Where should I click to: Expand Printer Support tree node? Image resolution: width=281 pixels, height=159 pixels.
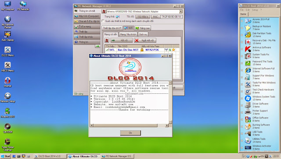click(x=242, y=112)
